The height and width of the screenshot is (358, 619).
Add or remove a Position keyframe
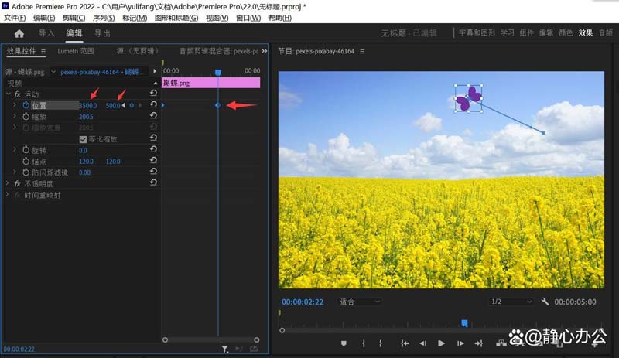click(x=132, y=105)
